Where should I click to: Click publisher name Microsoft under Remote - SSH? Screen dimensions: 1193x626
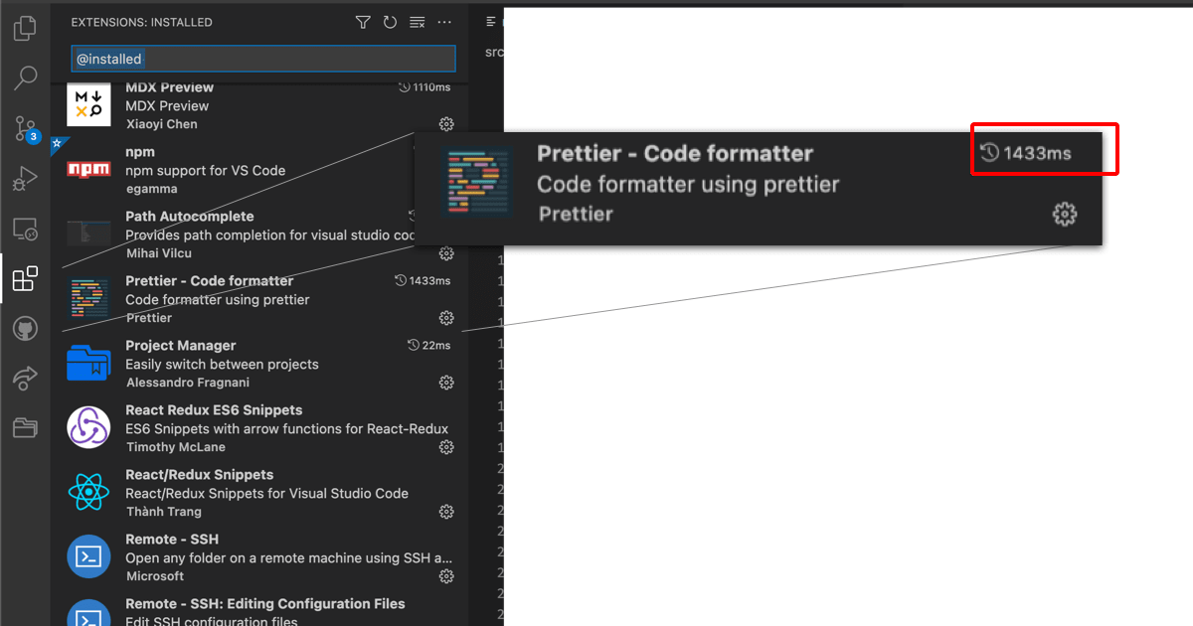(x=155, y=576)
